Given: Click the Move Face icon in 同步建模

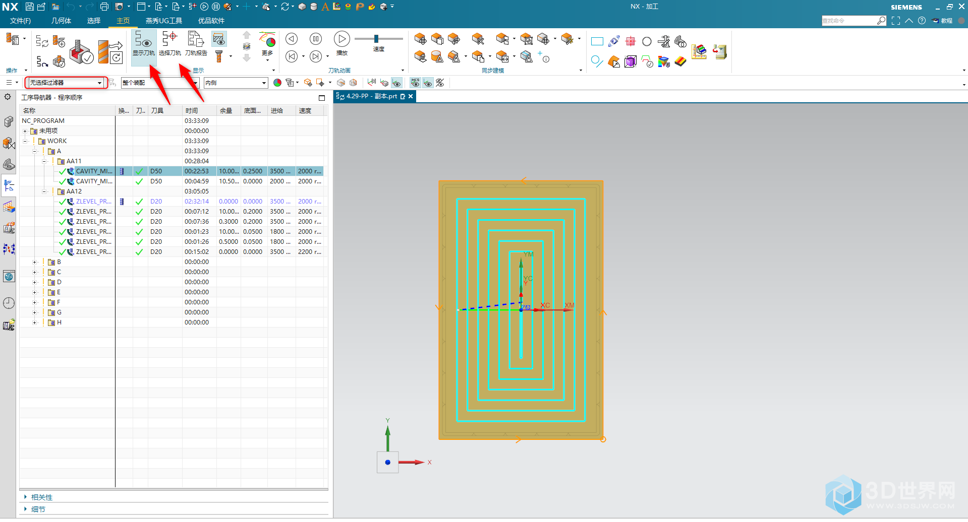Looking at the screenshot, I should click(x=420, y=39).
